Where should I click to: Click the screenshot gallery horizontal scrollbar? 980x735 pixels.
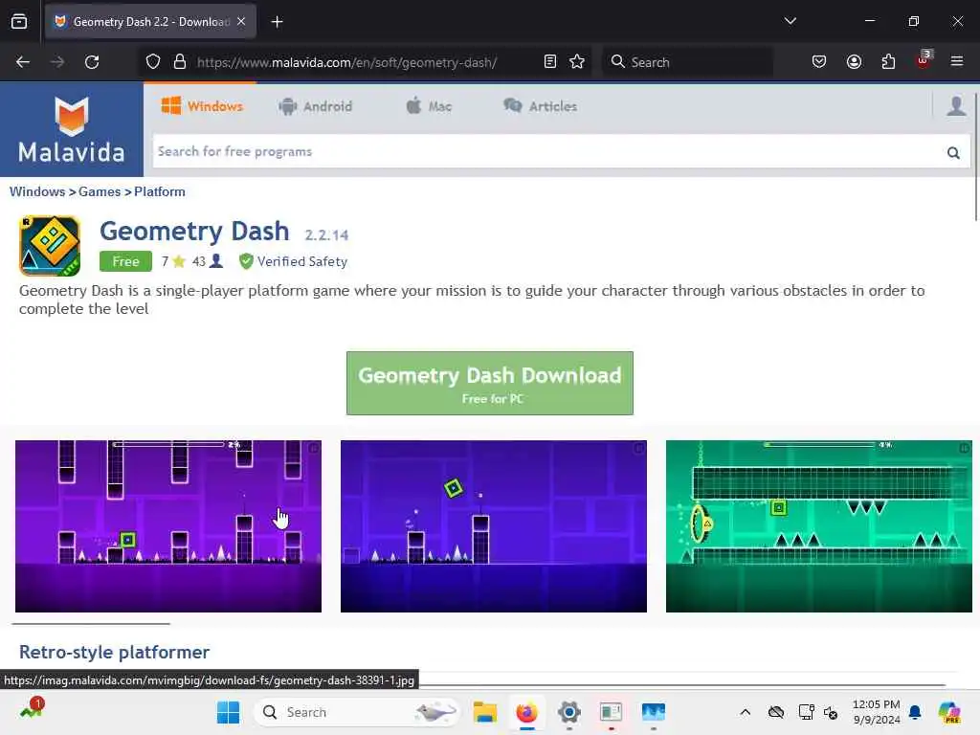[x=91, y=623]
